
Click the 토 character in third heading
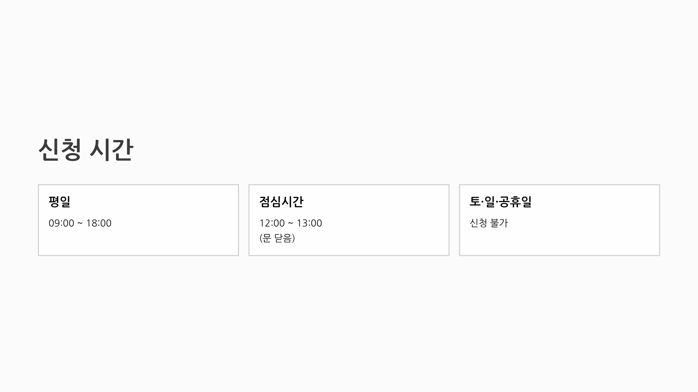475,202
